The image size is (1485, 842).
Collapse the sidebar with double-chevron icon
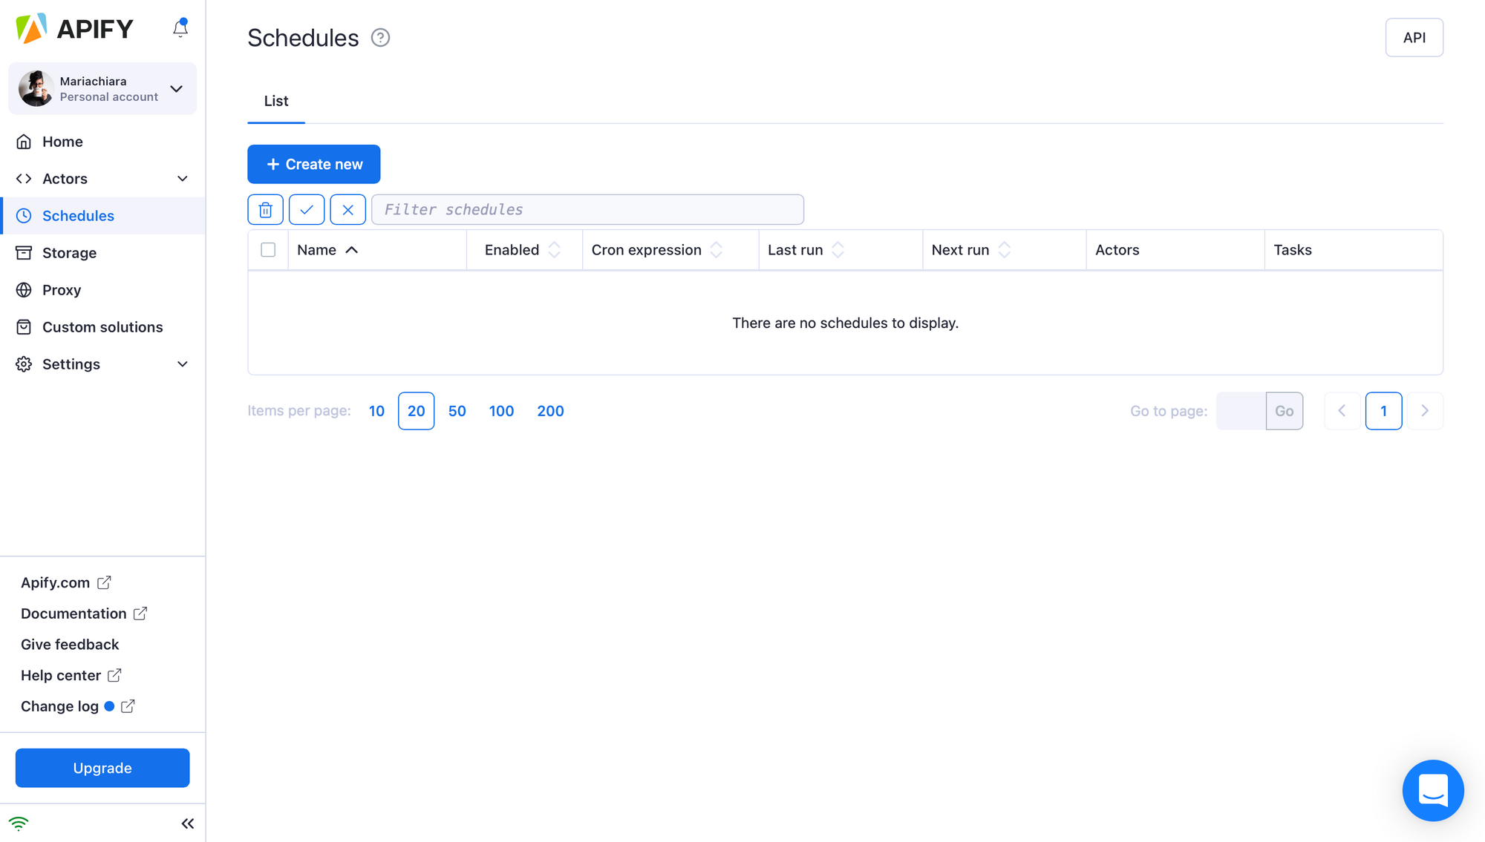pos(188,823)
